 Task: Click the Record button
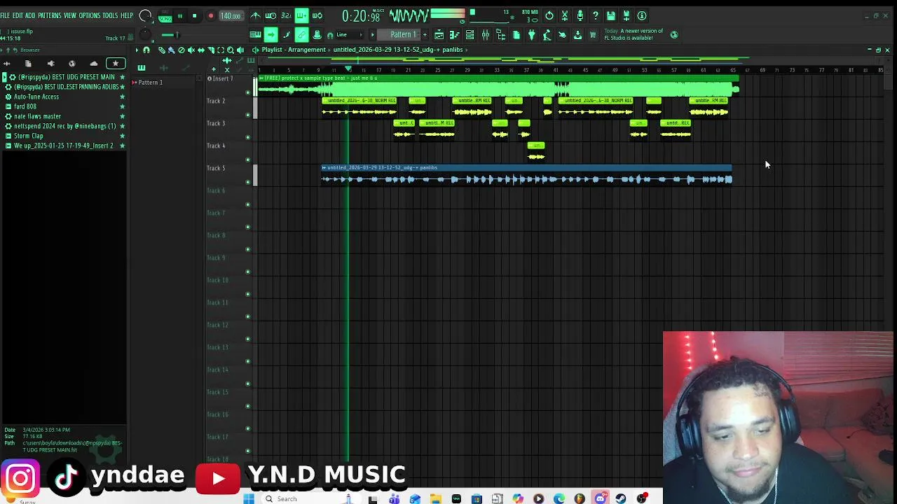pos(211,15)
